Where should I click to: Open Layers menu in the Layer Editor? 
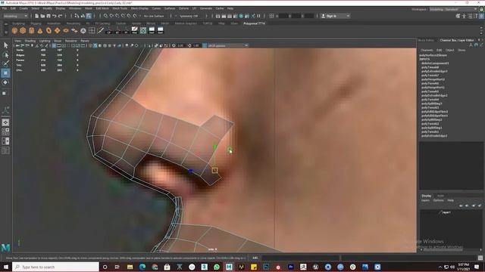425,200
